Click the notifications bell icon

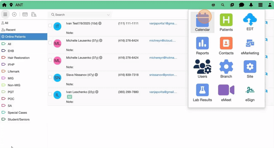[251, 5]
